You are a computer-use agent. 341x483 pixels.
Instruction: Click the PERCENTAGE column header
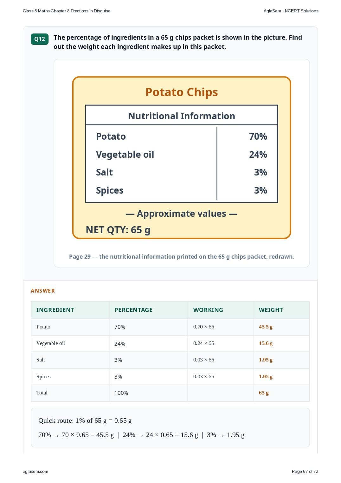click(x=133, y=310)
